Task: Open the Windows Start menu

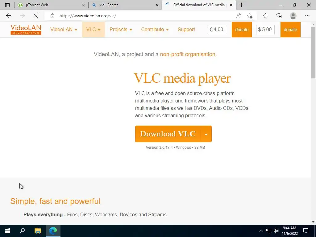Action: (x=7, y=231)
